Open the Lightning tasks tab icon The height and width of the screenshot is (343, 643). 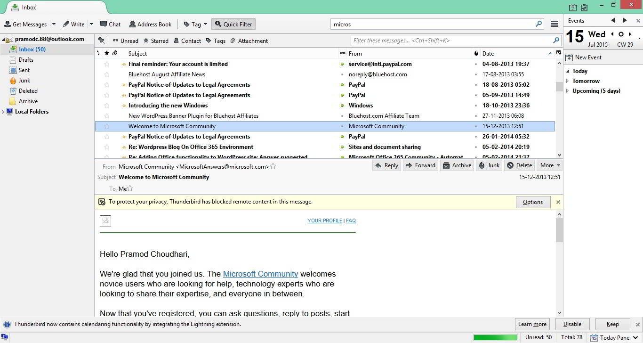pos(584,7)
